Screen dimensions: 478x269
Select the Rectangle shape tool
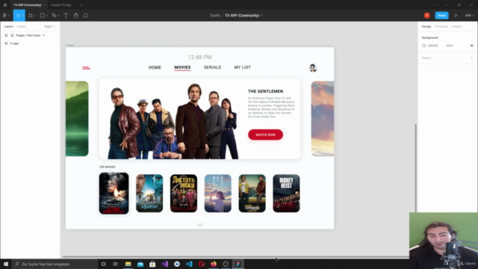tap(43, 16)
